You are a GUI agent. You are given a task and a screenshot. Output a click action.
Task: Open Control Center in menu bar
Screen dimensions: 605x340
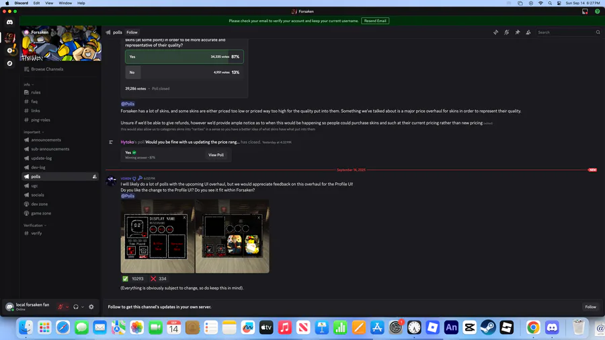tap(559, 3)
